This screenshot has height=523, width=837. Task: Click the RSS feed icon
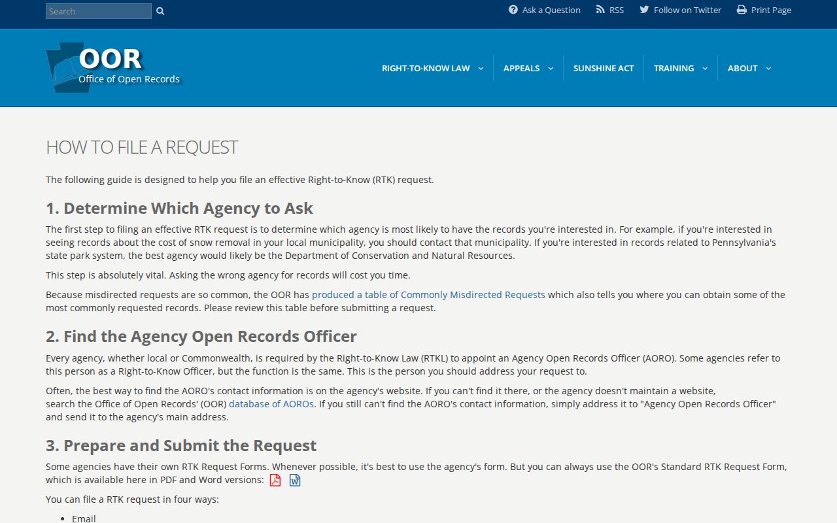click(600, 10)
